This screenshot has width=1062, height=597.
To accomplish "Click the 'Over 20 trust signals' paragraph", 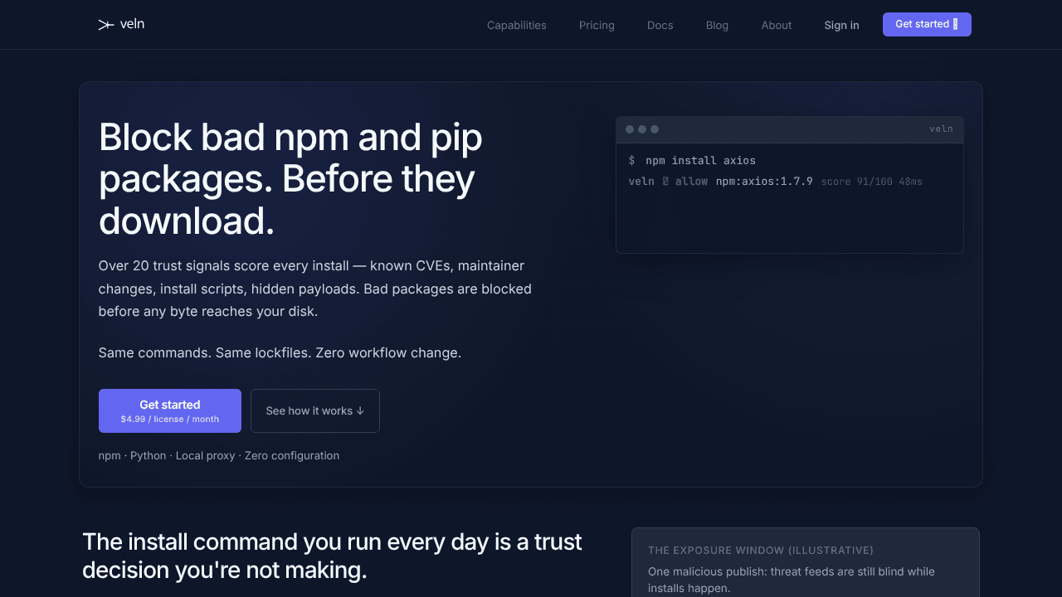I will tap(315, 289).
